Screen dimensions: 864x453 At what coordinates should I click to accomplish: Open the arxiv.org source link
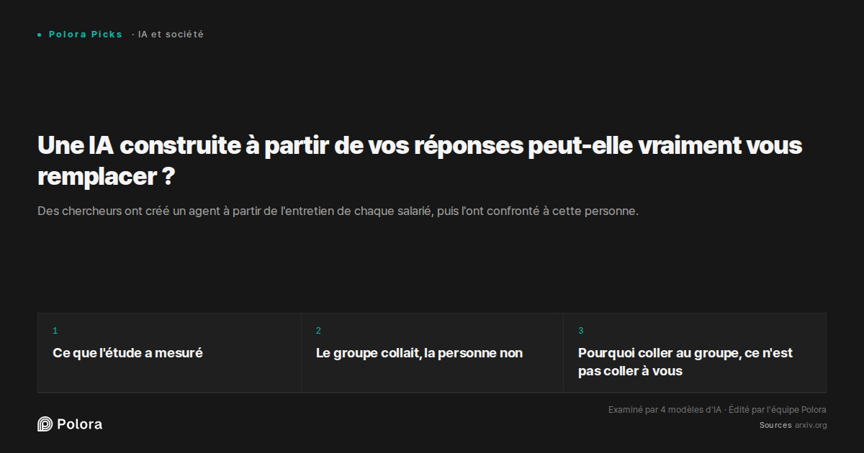[x=811, y=426]
